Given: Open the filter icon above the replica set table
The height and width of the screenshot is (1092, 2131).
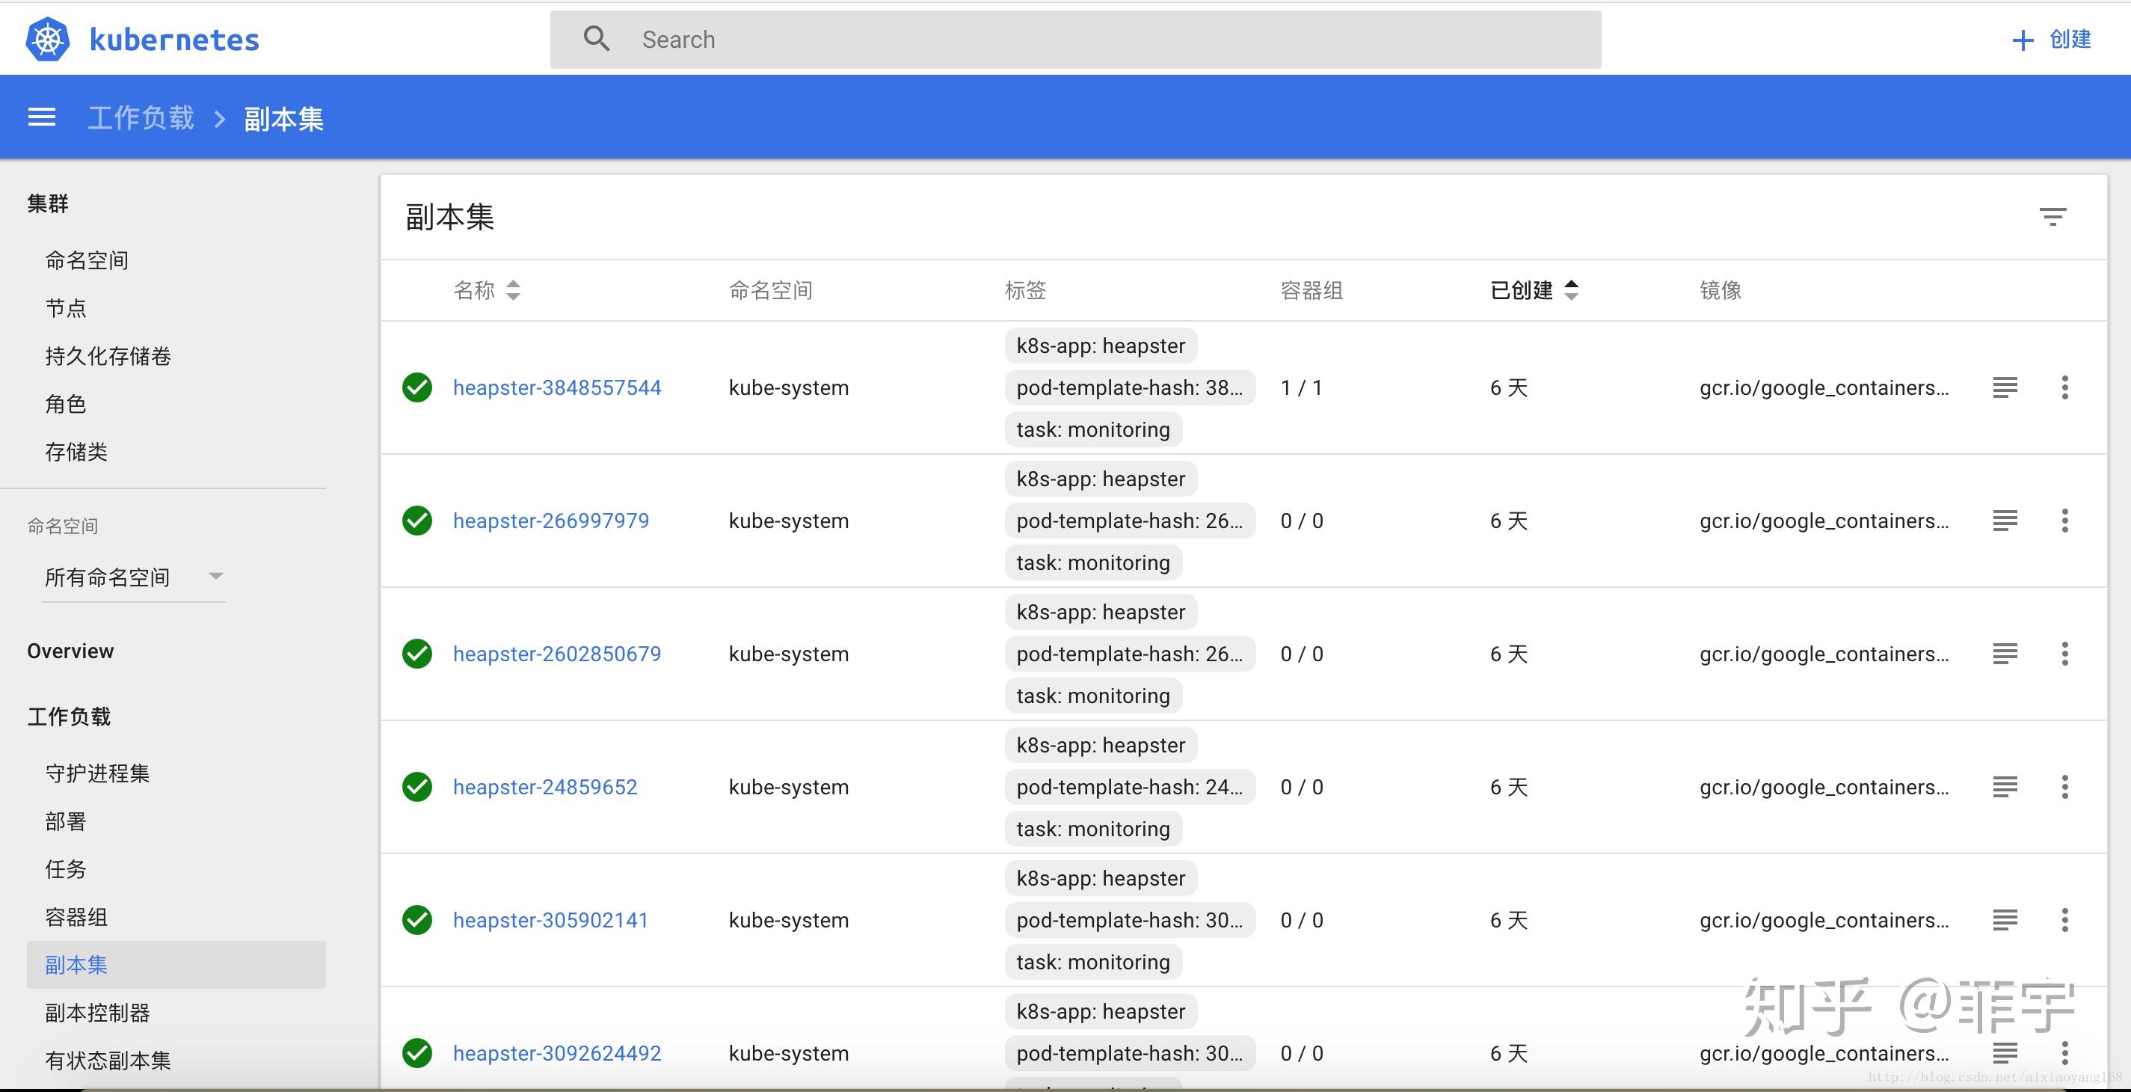Looking at the screenshot, I should pos(2054,216).
